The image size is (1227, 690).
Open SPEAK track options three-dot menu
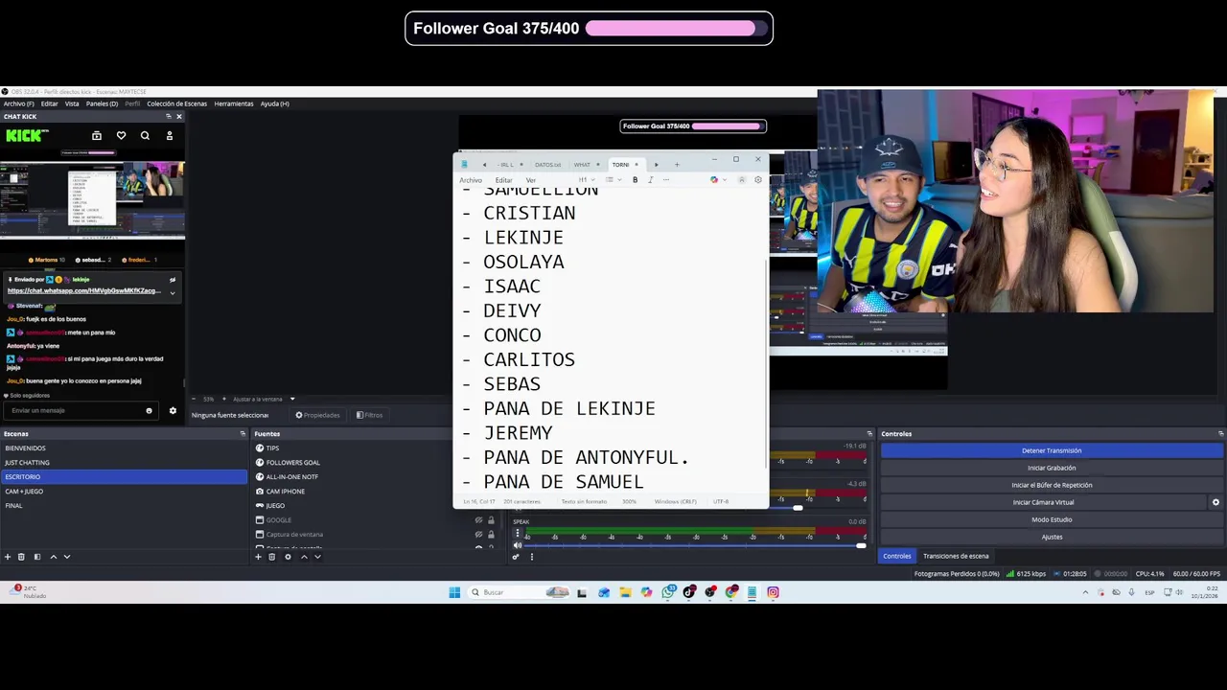click(518, 534)
